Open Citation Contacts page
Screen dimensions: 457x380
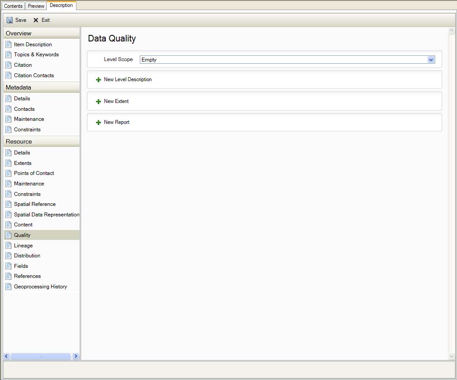pos(34,75)
